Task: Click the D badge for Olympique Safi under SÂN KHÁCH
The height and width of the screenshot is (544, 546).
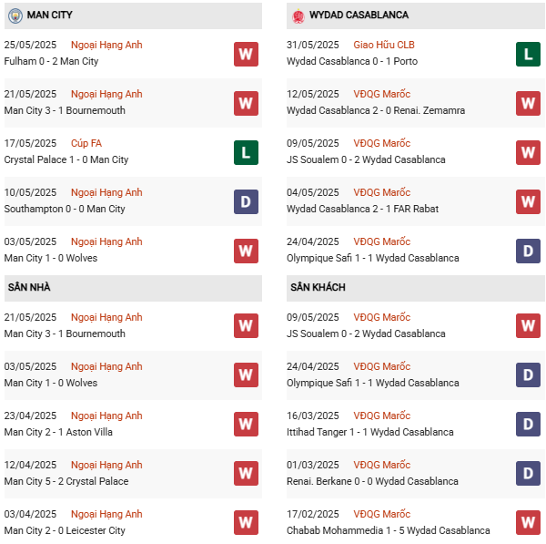Action: (x=529, y=375)
